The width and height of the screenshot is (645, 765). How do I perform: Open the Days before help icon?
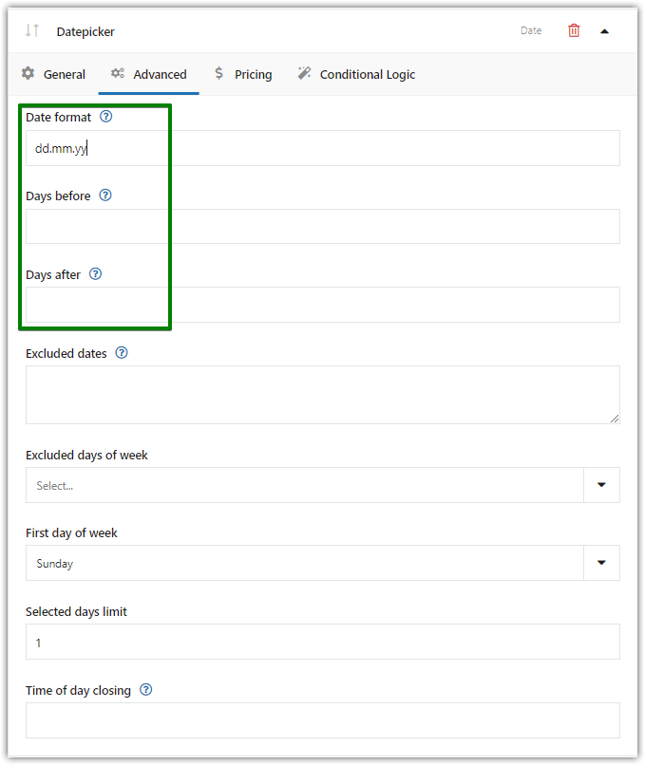tap(105, 196)
